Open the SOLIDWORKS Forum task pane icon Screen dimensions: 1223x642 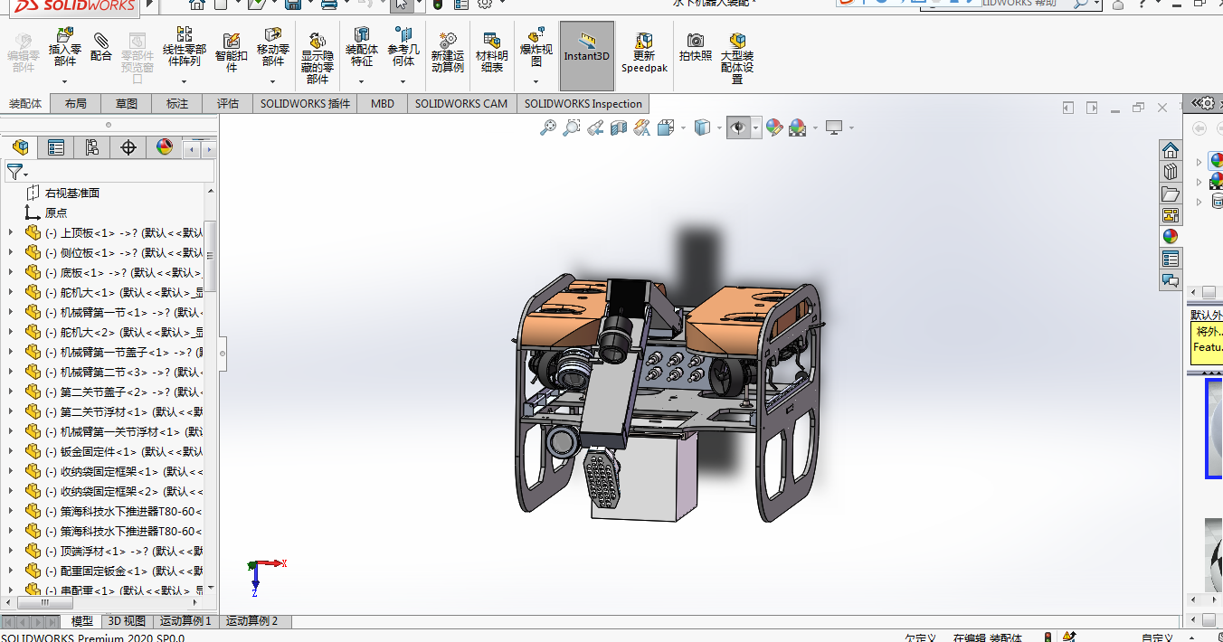[x=1171, y=280]
